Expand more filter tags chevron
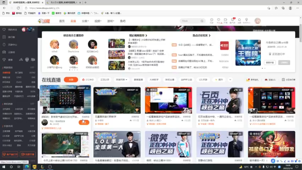This screenshot has width=302, height=170. (x=230, y=80)
